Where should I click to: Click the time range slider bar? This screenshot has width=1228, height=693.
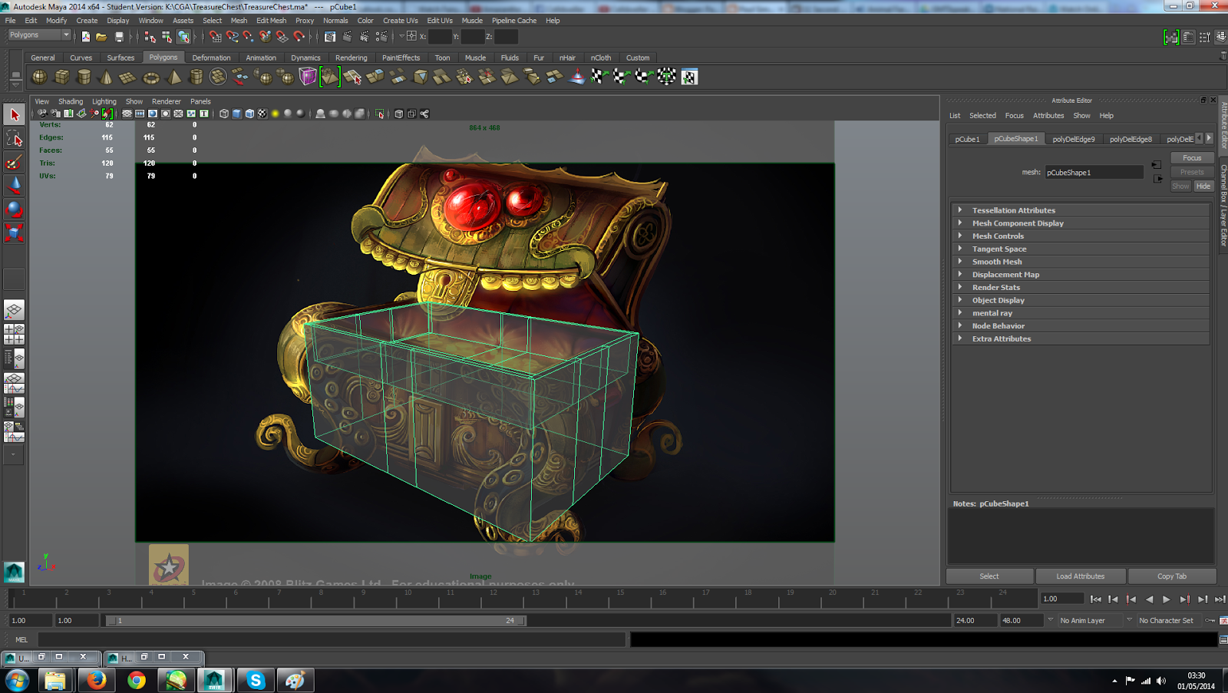coord(315,621)
